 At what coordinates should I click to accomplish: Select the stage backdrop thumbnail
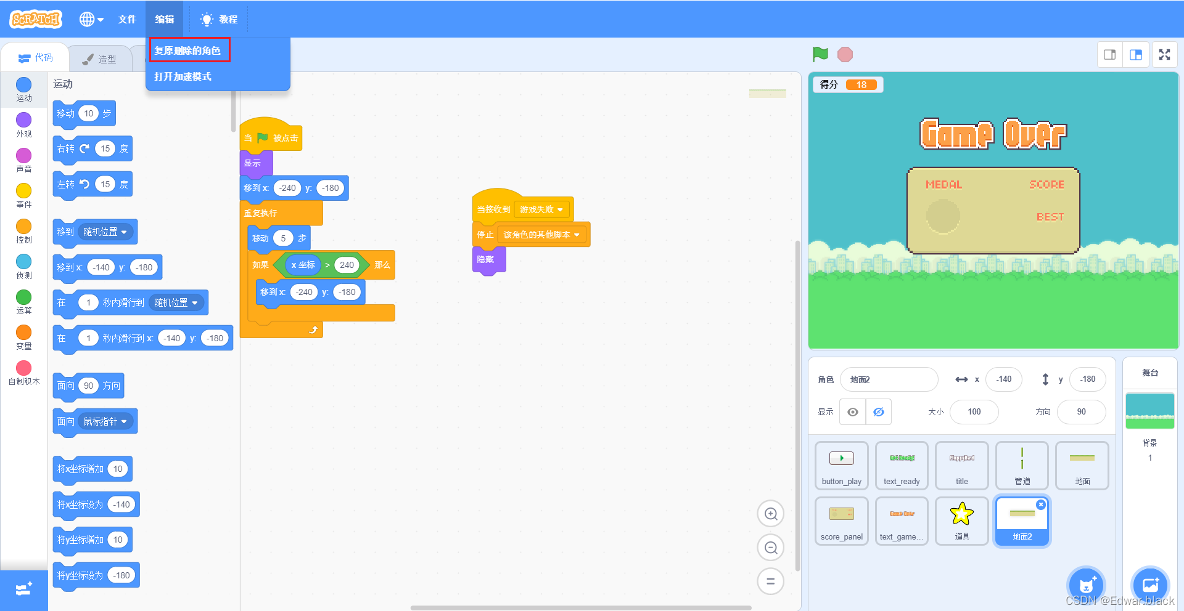tap(1150, 411)
